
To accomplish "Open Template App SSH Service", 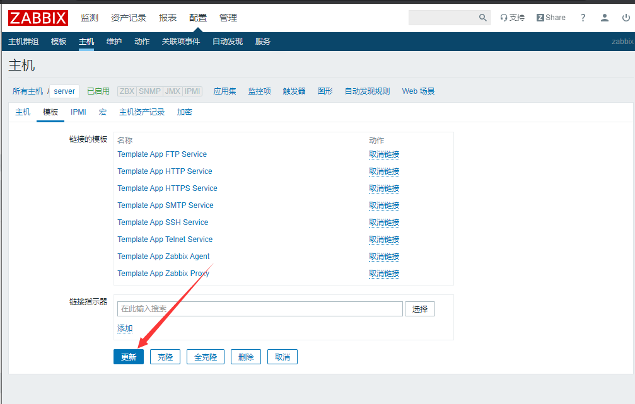I will [x=163, y=222].
